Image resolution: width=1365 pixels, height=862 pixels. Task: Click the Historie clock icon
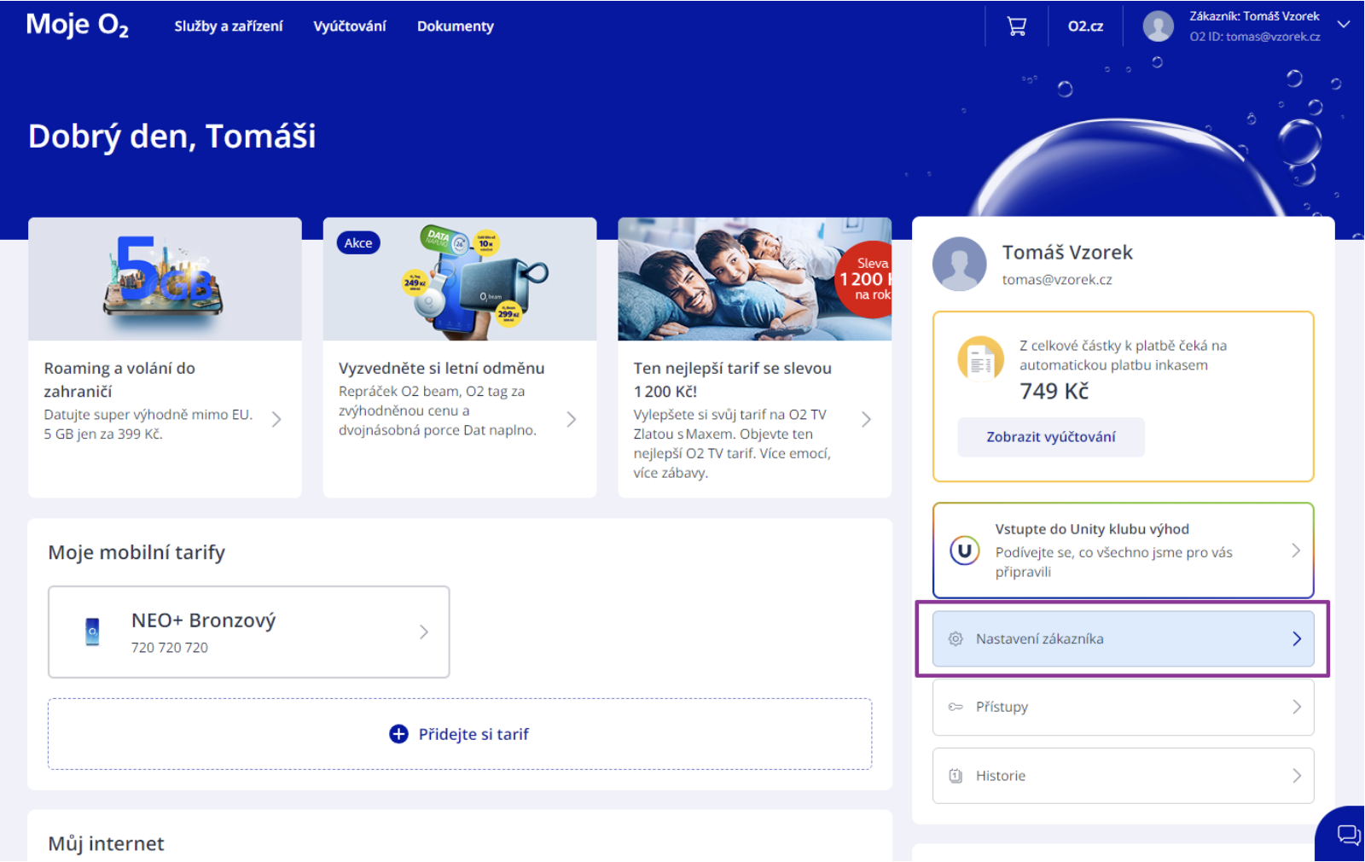(955, 776)
